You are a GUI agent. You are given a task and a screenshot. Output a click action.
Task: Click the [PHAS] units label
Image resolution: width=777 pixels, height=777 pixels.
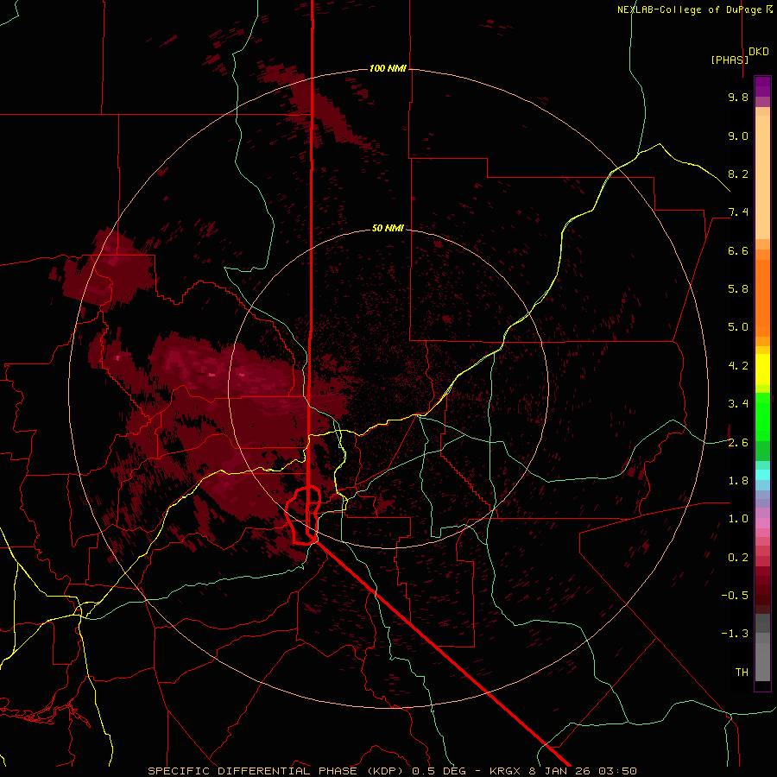(x=730, y=60)
